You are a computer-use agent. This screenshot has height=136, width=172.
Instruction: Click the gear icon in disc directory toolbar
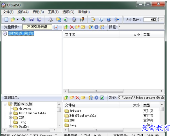coord(96,27)
